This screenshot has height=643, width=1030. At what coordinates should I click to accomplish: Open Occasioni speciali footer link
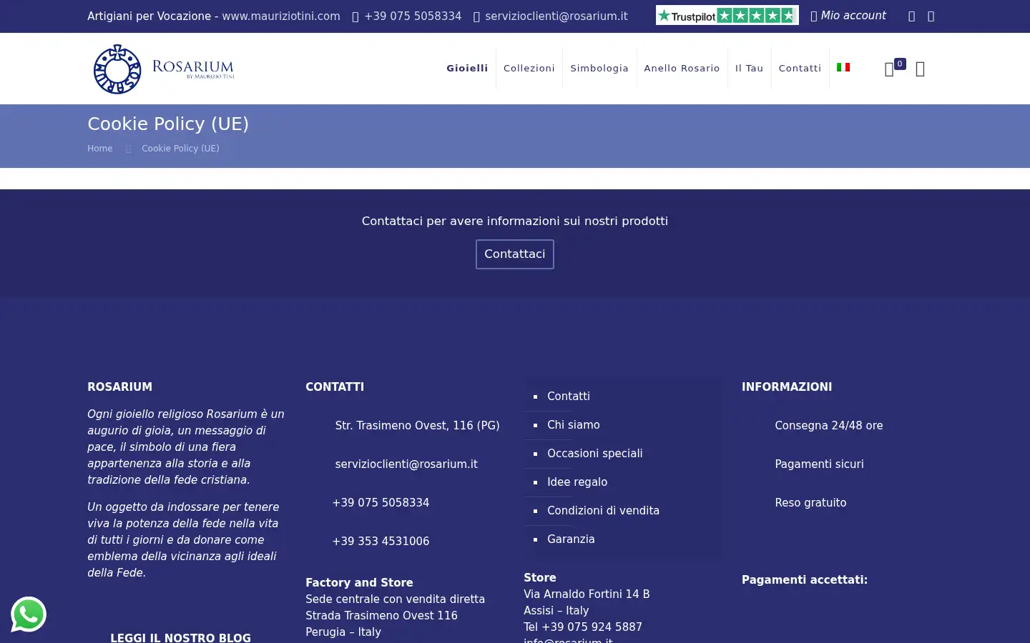595,454
